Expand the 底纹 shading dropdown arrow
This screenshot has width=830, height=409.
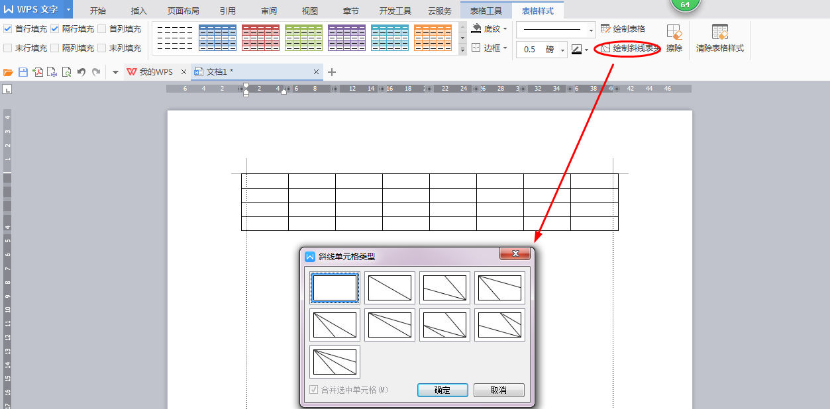click(x=505, y=29)
